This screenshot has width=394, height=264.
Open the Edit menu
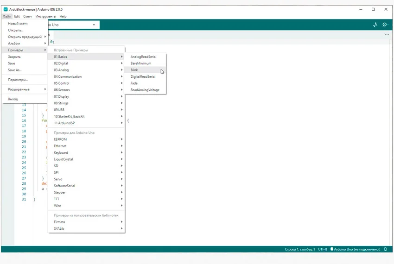(x=17, y=16)
